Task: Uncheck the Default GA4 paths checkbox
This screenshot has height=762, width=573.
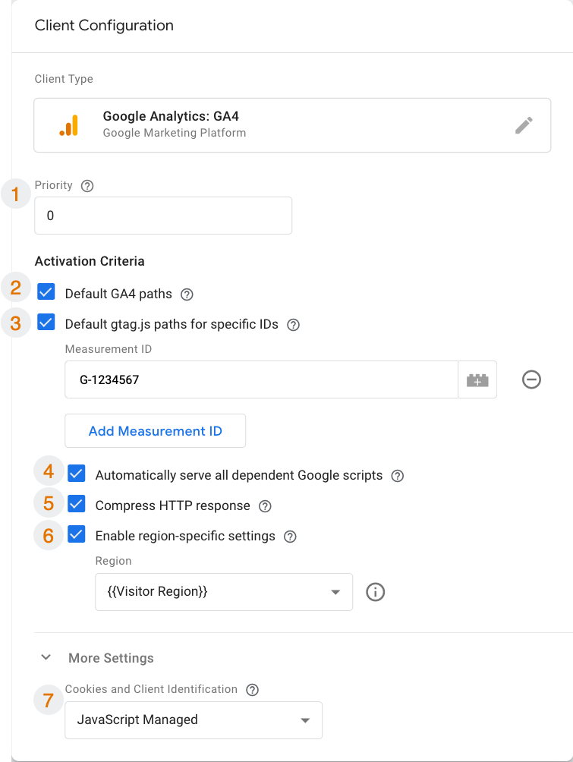Action: (46, 293)
